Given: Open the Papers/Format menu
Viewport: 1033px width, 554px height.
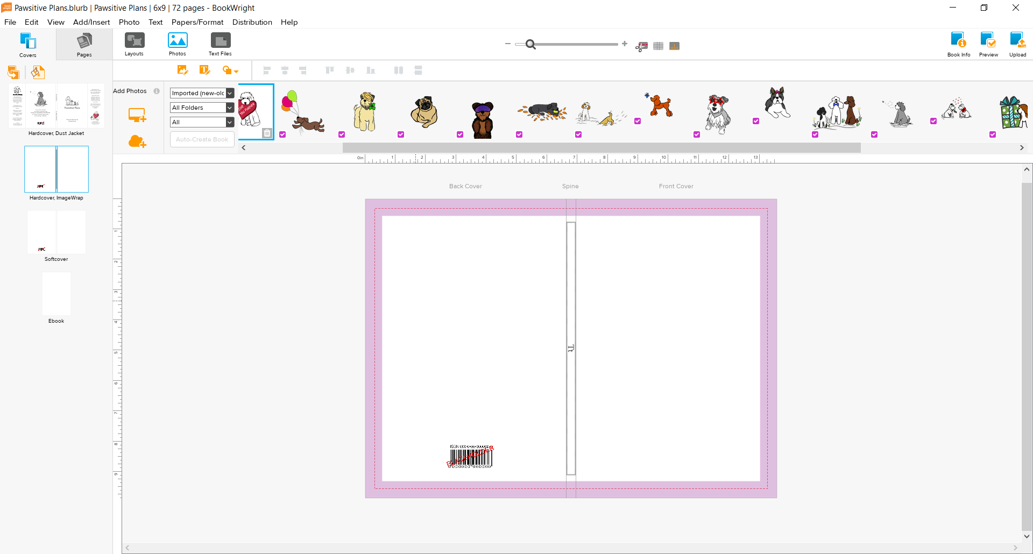Looking at the screenshot, I should click(197, 22).
